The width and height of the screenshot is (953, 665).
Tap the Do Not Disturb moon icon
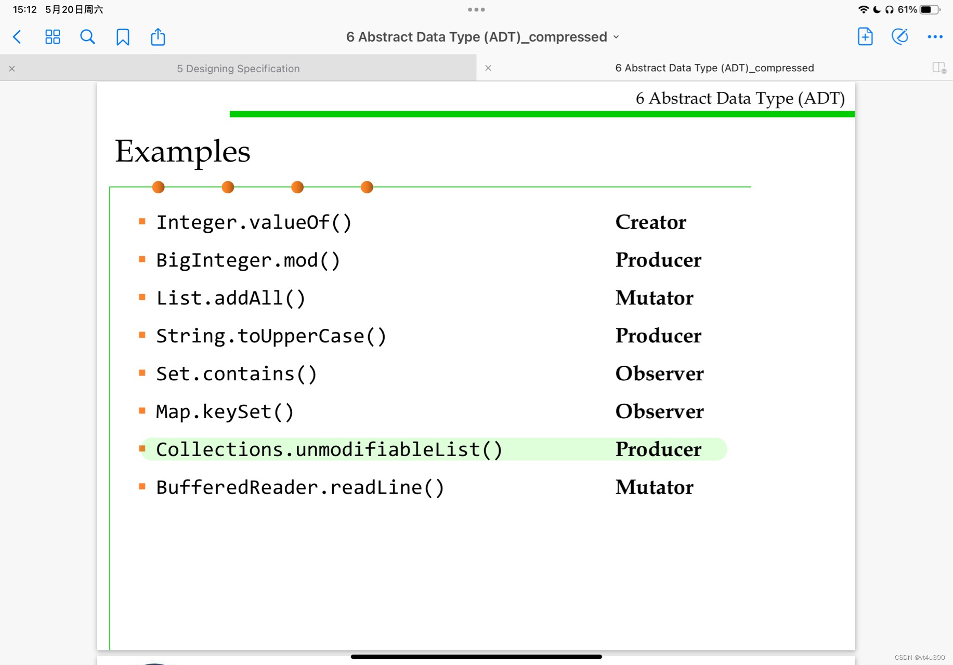tap(877, 9)
